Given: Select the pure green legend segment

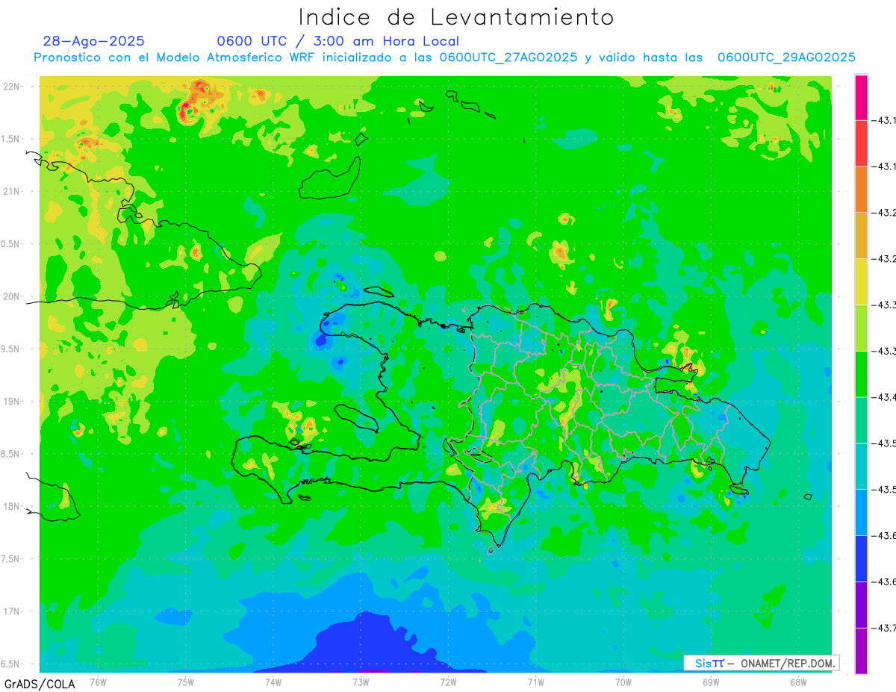Looking at the screenshot, I should point(861,374).
